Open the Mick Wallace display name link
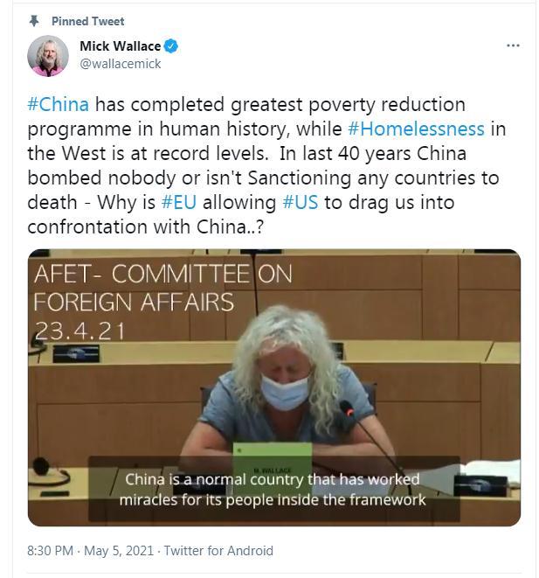 coord(120,46)
